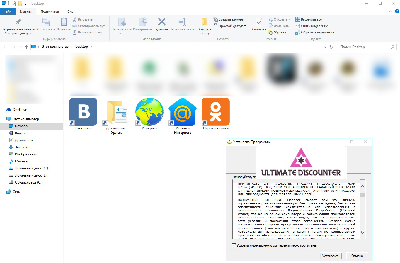
Task: Click the Отмена button in the installer
Action: point(357,256)
